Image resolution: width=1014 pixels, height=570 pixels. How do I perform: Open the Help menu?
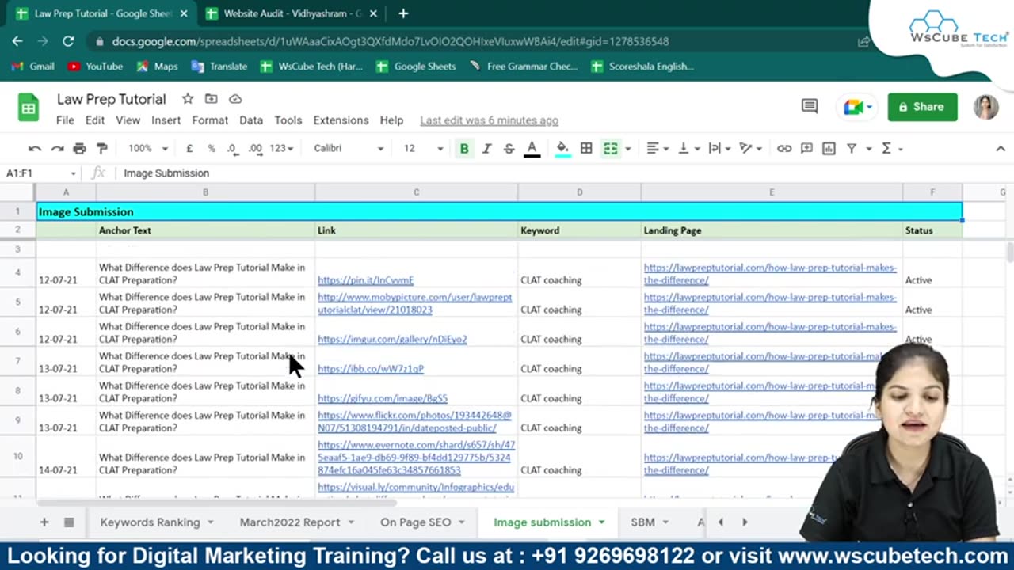[391, 120]
